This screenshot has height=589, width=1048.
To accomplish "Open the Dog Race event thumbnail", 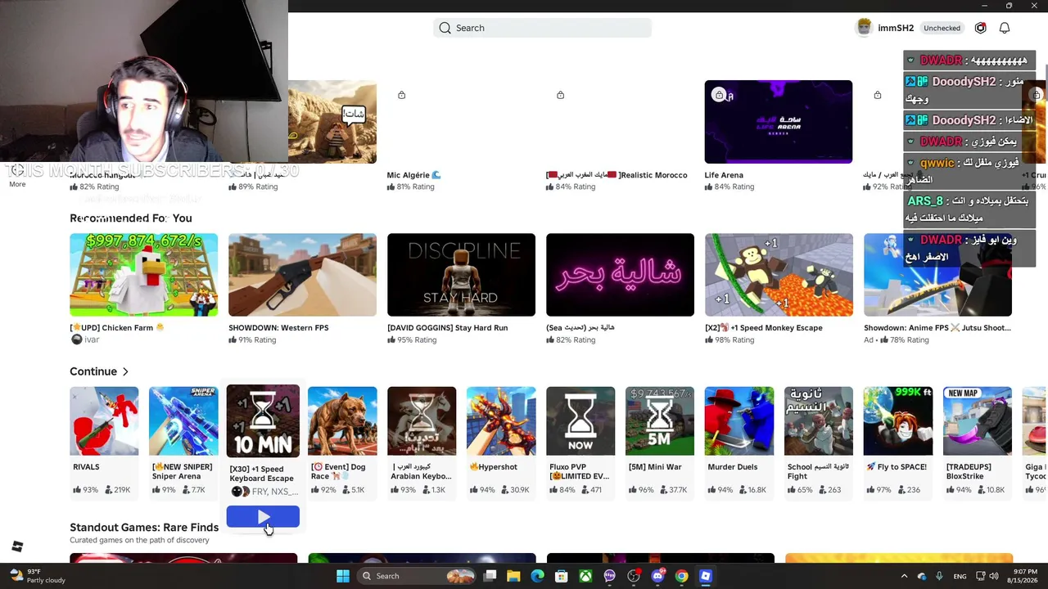I will pyautogui.click(x=342, y=421).
